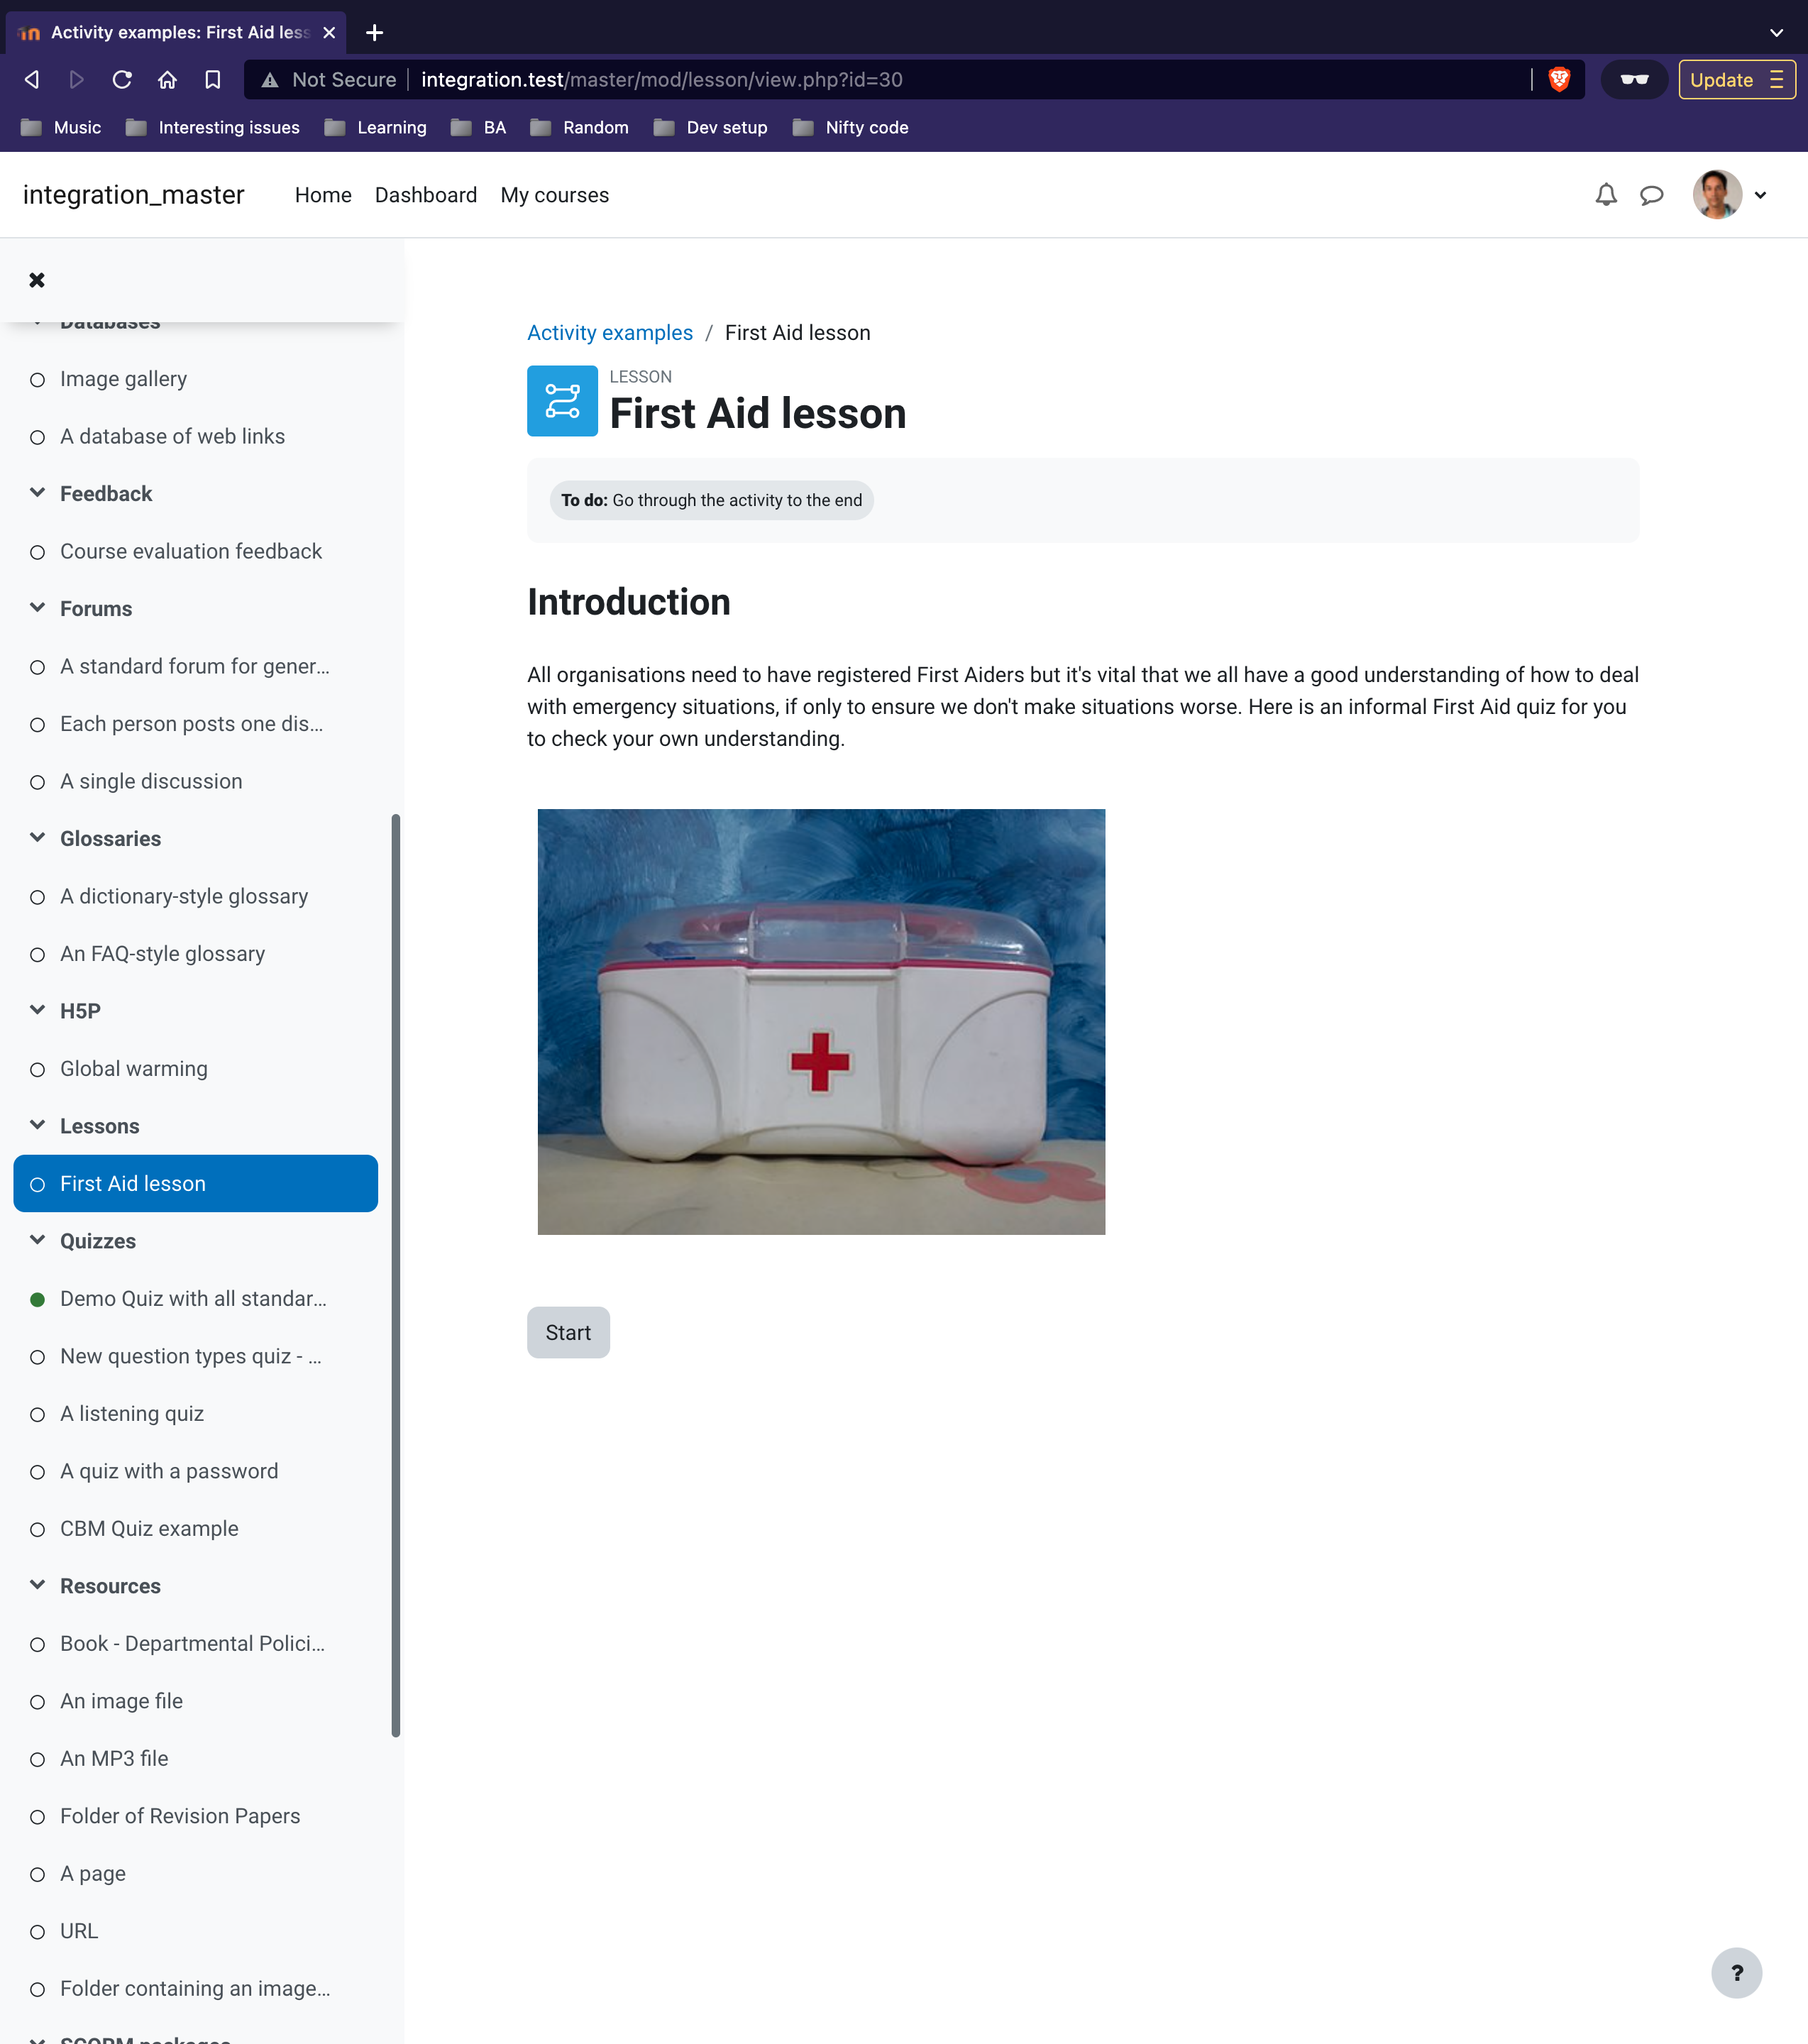Image resolution: width=1808 pixels, height=2044 pixels.
Task: Collapse the Forums section chevron
Action: [37, 608]
